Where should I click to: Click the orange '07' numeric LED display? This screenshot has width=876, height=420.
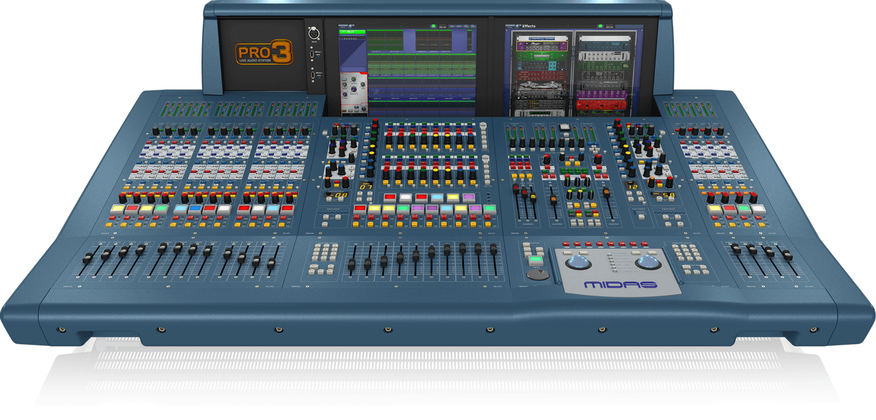click(x=366, y=187)
